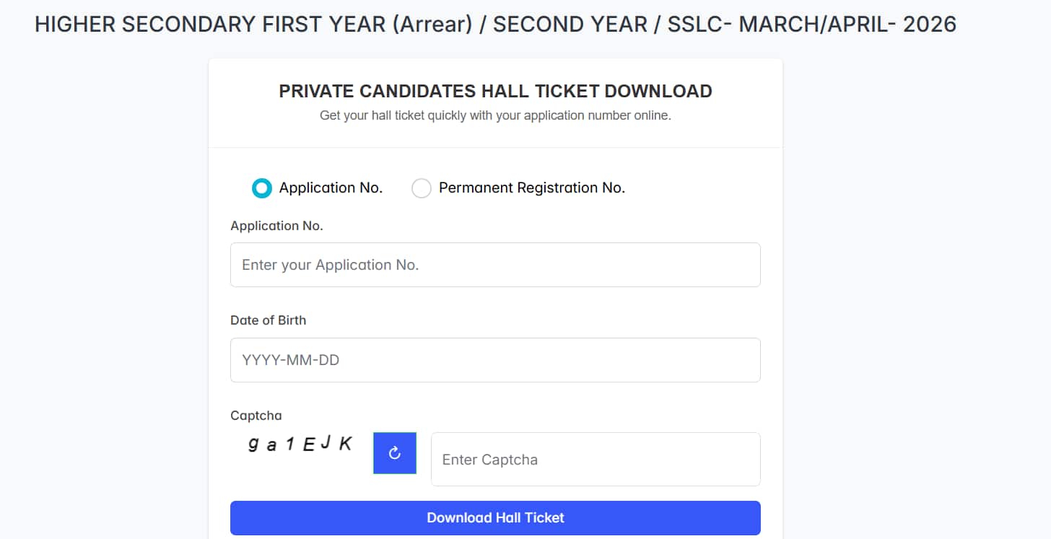Click 'MARCH/APRIL- 2026' in the page title
1051x539 pixels.
[847, 24]
